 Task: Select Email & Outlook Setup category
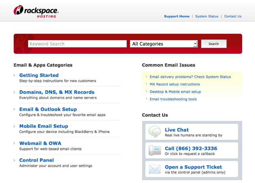[48, 109]
